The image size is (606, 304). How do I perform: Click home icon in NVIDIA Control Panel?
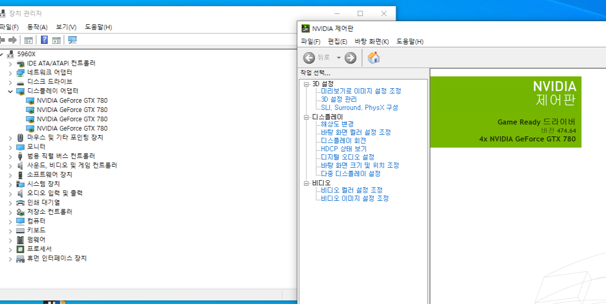pos(373,58)
